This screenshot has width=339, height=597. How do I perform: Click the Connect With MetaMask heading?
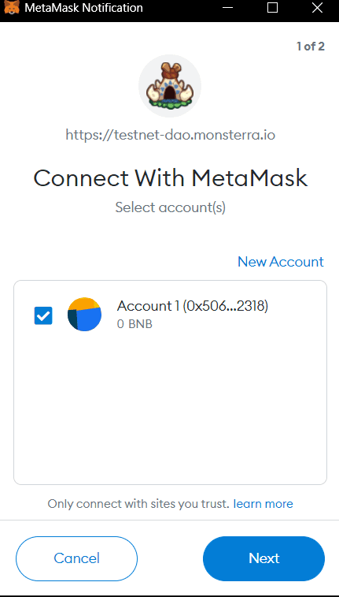click(170, 177)
